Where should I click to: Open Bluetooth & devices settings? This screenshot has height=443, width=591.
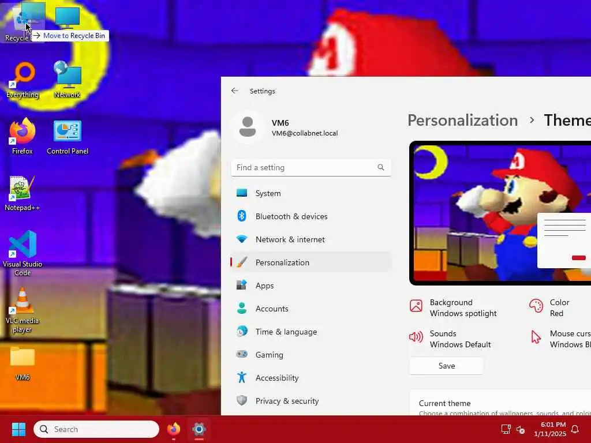311,216
